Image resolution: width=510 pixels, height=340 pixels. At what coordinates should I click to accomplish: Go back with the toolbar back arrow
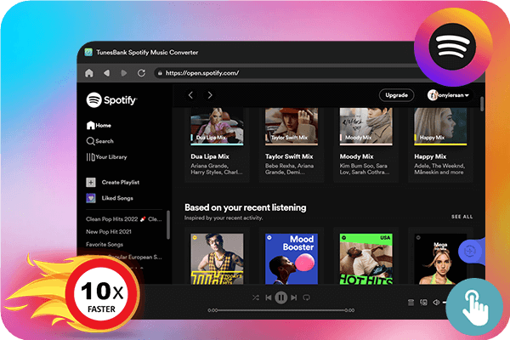(x=106, y=73)
